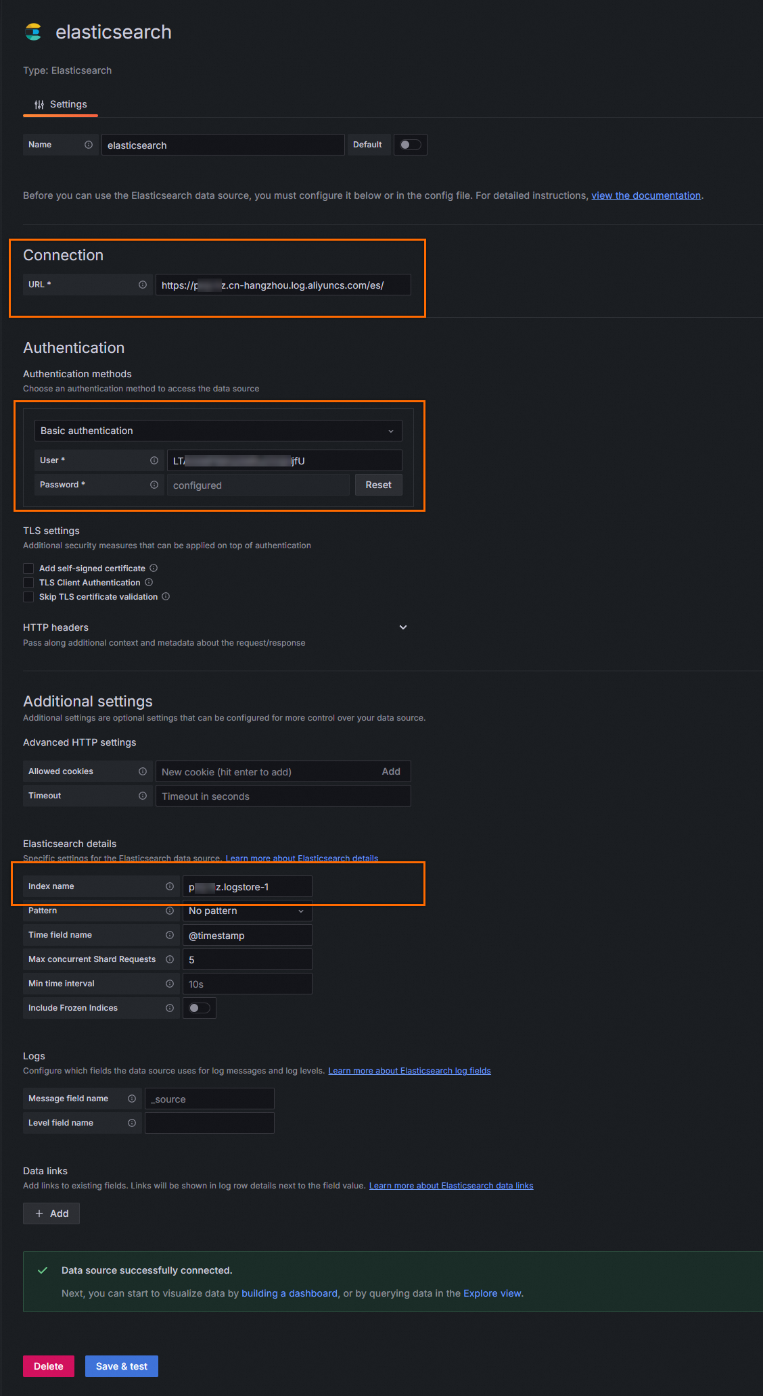Click info icon for TLS Client Authentication
Image resolution: width=763 pixels, height=1396 pixels.
pyautogui.click(x=149, y=582)
